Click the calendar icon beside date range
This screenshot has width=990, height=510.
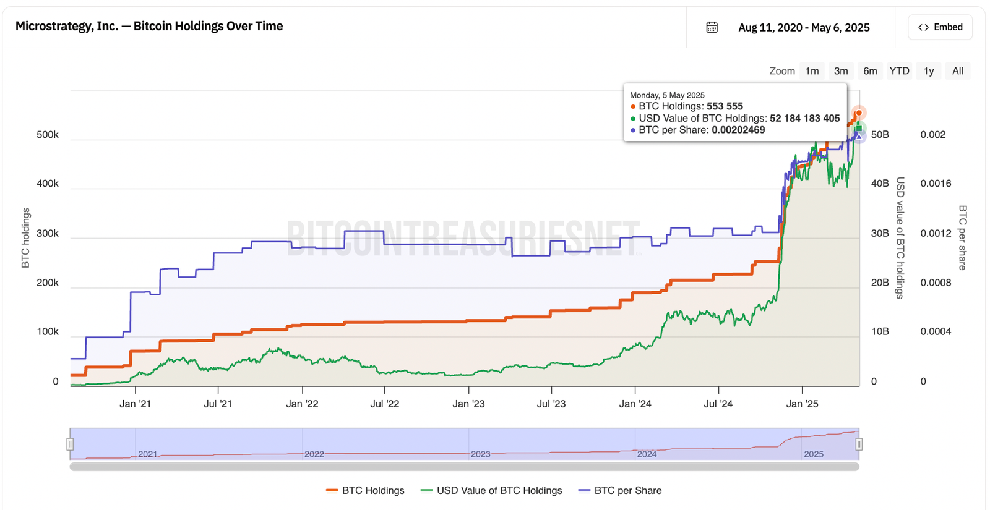[712, 27]
